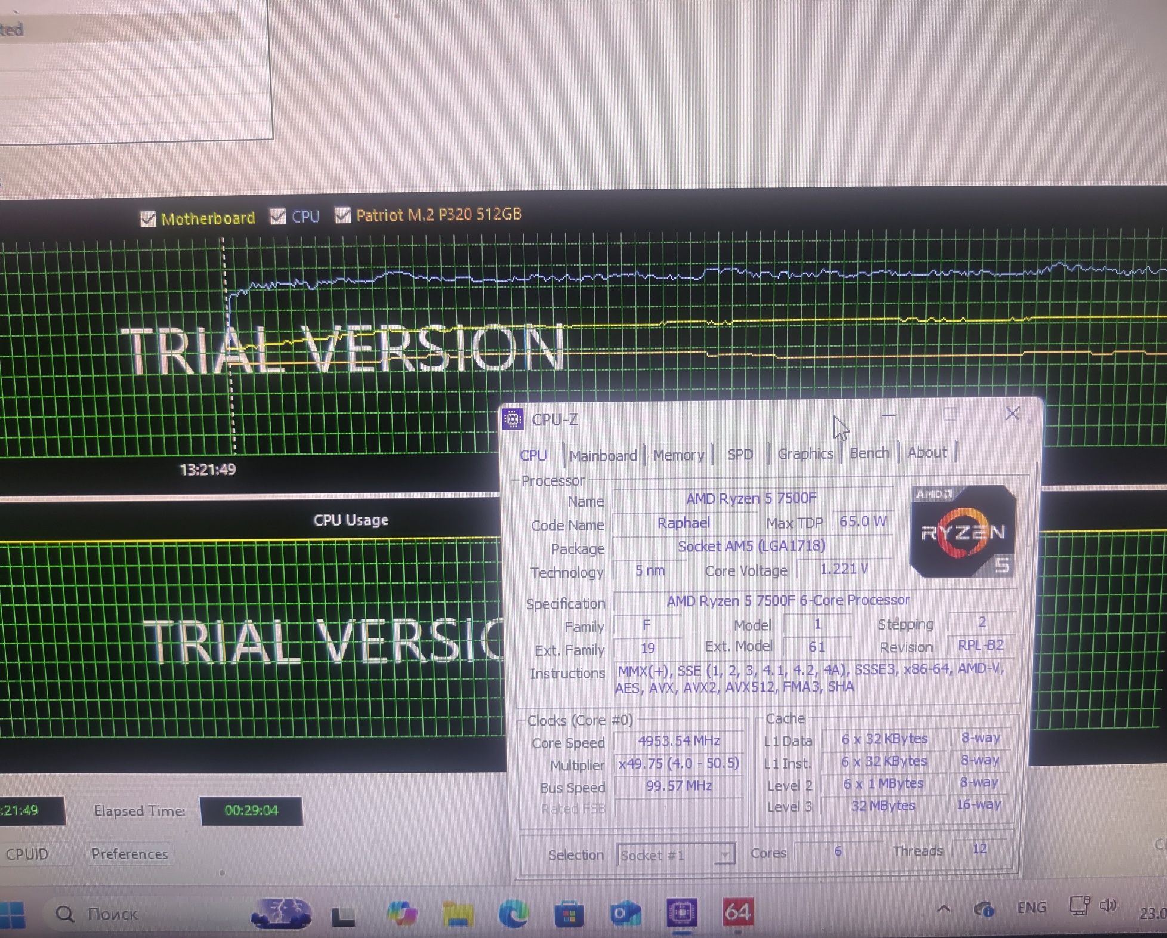Click the Level 3 cache value 32 MBytes
Viewport: 1167px width, 938px height.
883,805
